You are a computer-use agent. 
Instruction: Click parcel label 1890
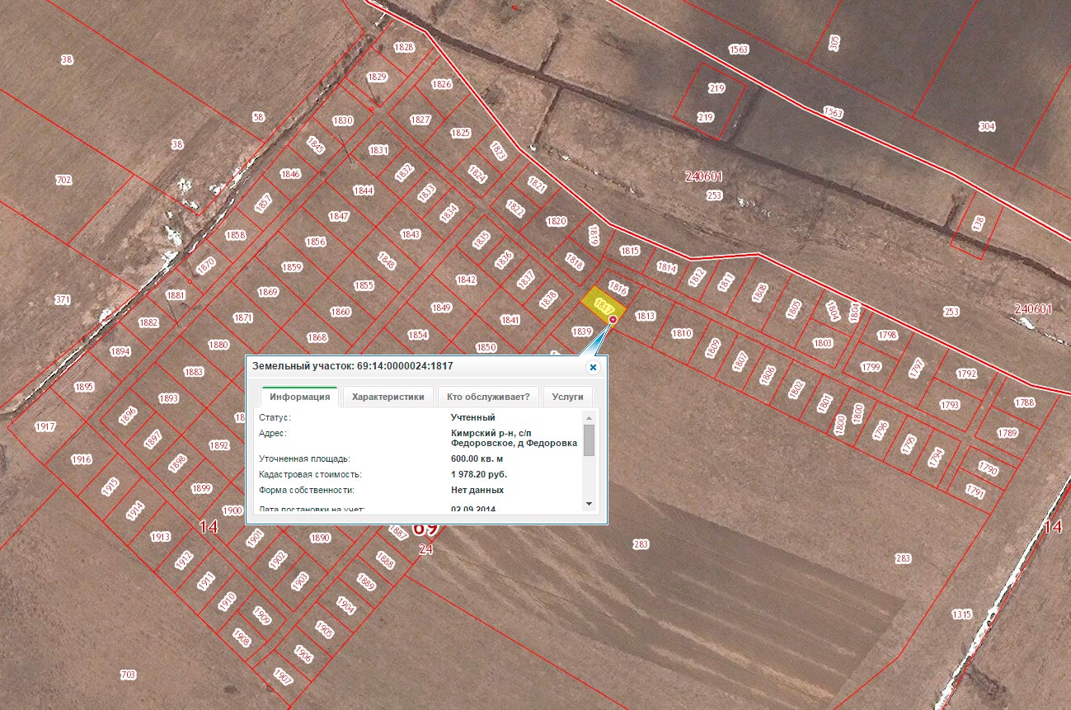click(320, 538)
